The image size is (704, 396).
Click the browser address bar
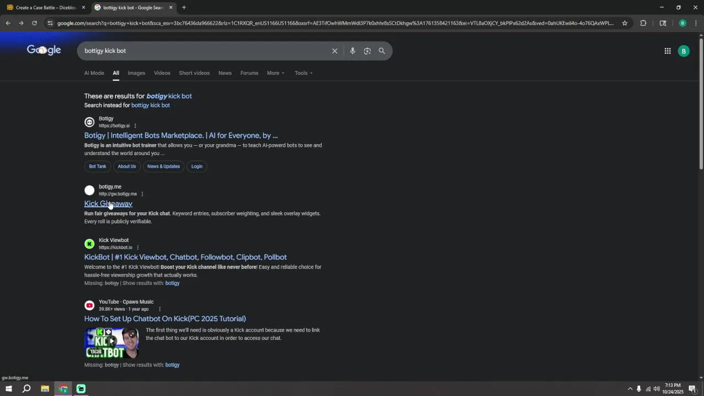coord(335,23)
